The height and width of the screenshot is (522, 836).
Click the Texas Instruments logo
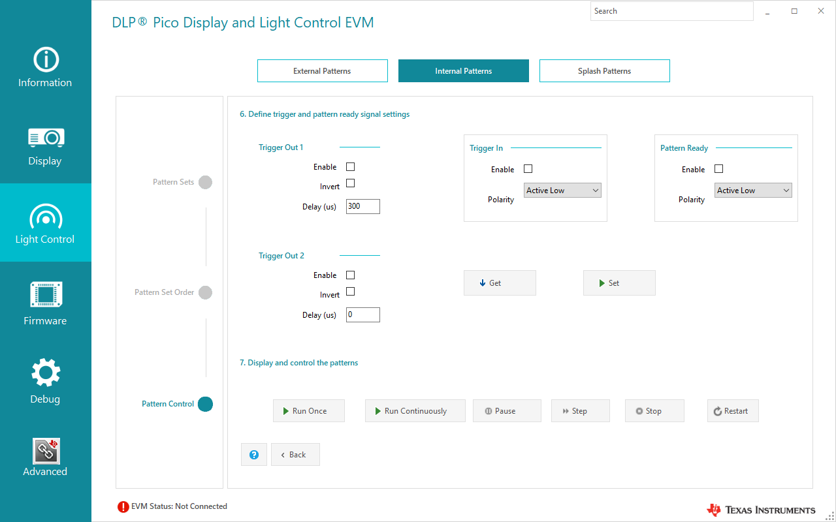761,510
